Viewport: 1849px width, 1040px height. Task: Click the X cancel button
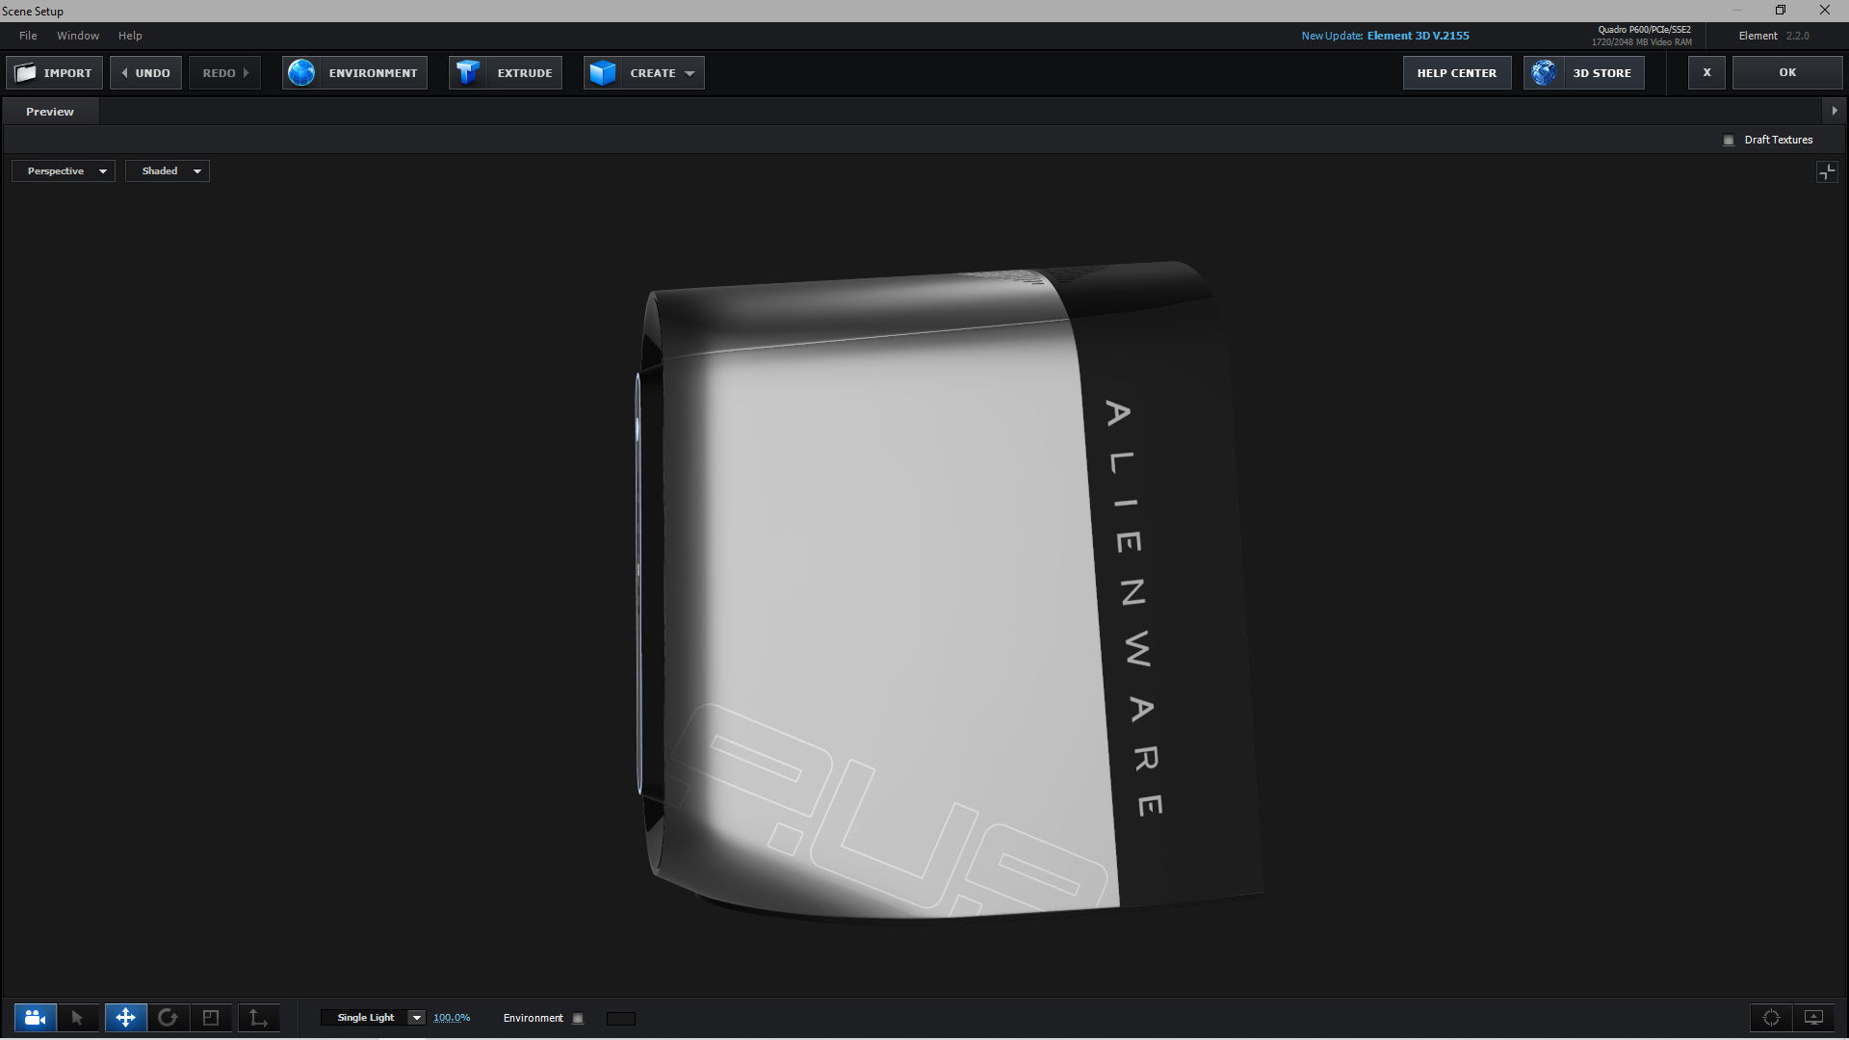tap(1706, 73)
